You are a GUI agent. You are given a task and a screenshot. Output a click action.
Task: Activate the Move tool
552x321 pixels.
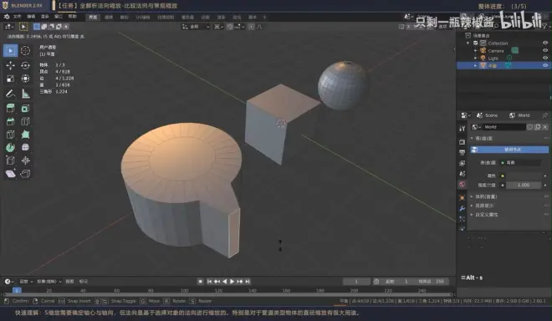(11, 65)
